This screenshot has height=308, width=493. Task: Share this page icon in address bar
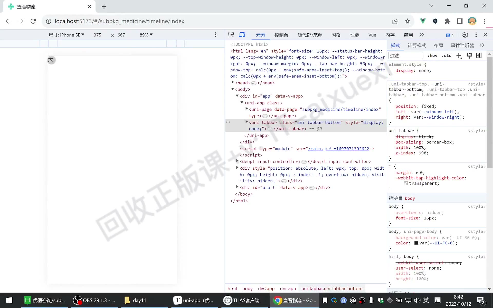395,21
